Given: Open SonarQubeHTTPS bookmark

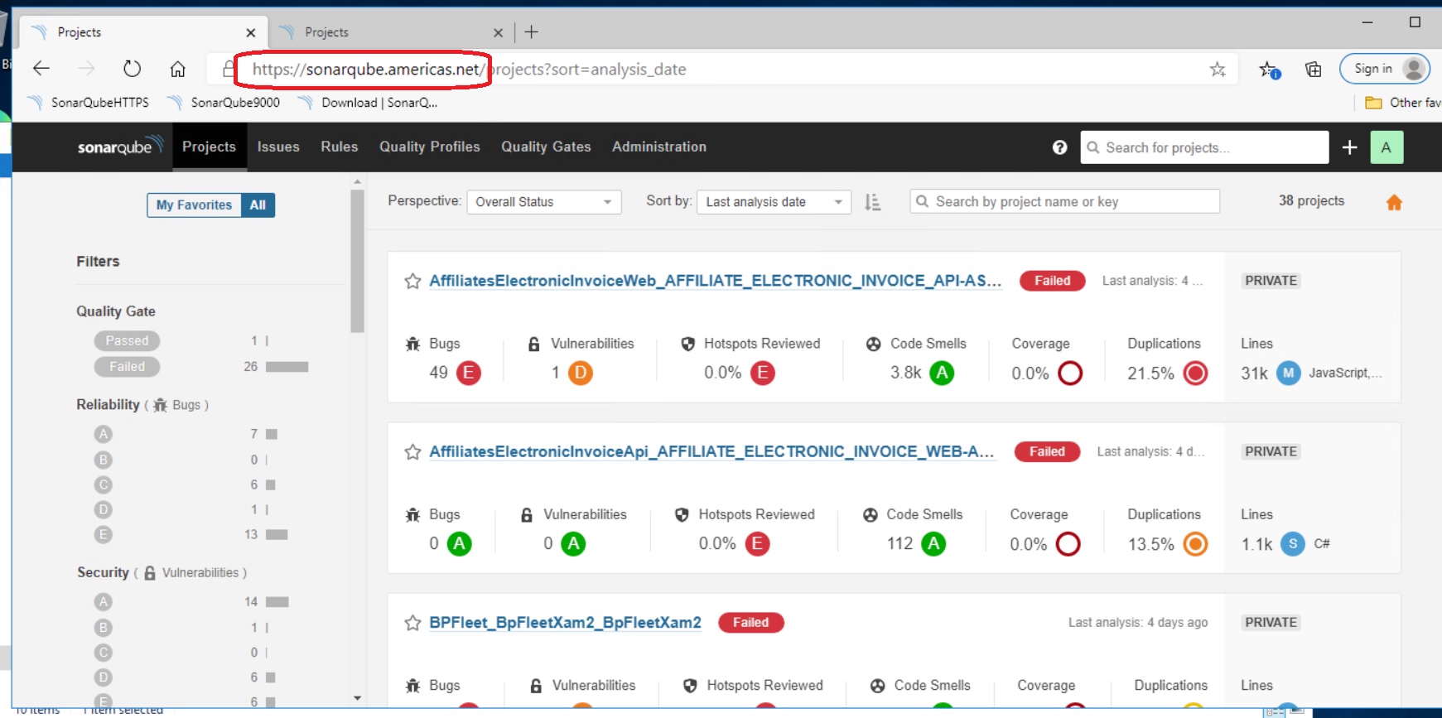Looking at the screenshot, I should pyautogui.click(x=89, y=103).
